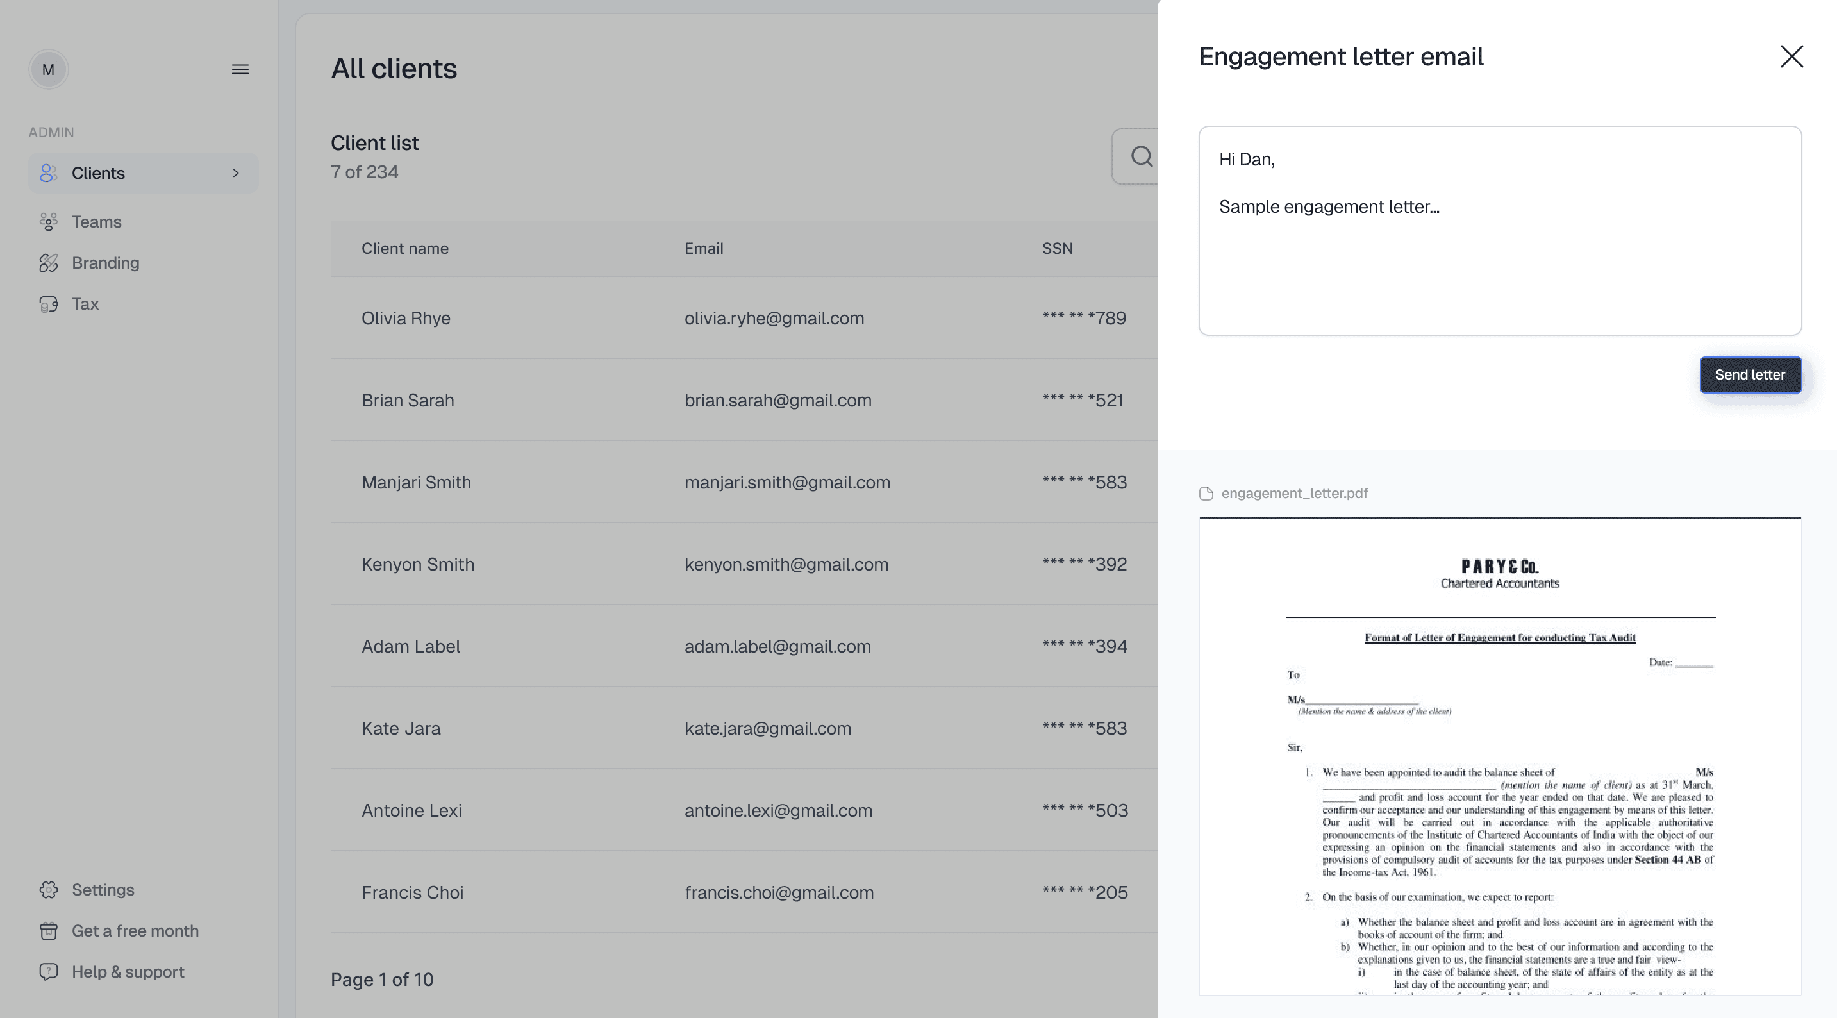
Task: Click email antoine.lexi@gmail.com
Action: [779, 810]
